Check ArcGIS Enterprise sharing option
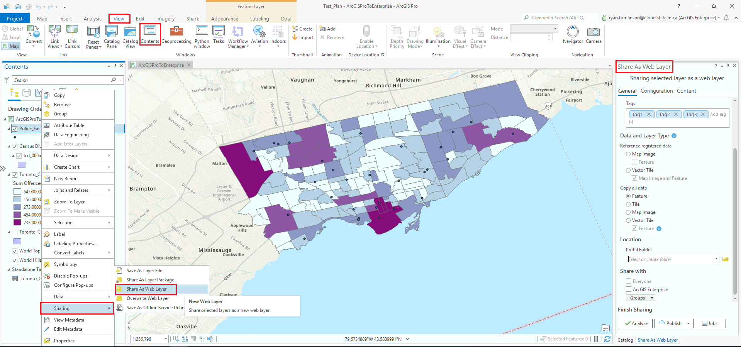Viewport: 741px width, 347px height. [629, 289]
